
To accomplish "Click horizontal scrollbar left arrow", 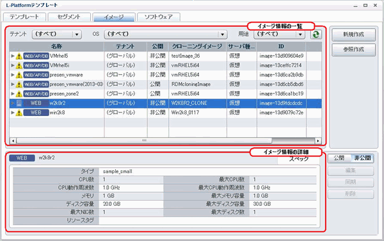I will 13,141.
